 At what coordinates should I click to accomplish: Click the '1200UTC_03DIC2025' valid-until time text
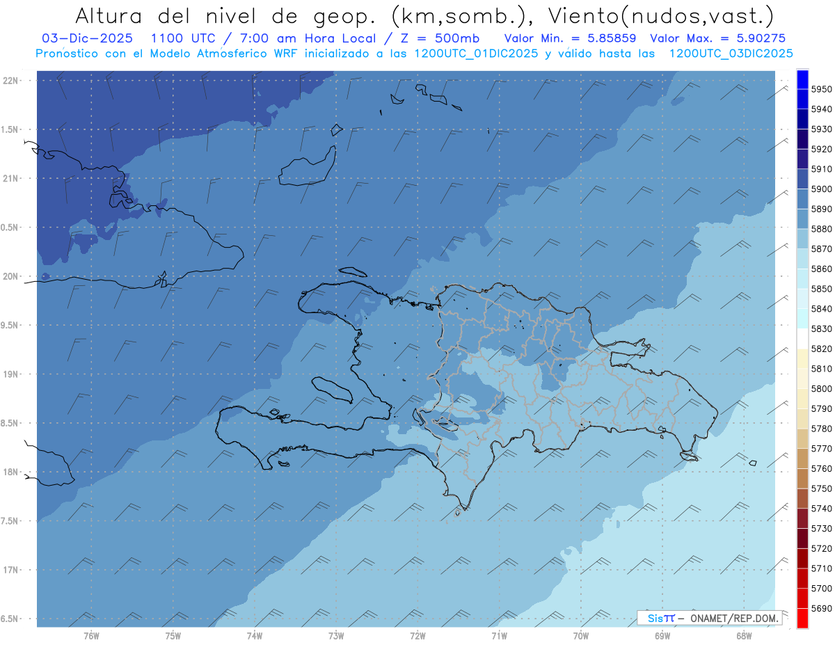[x=731, y=53]
